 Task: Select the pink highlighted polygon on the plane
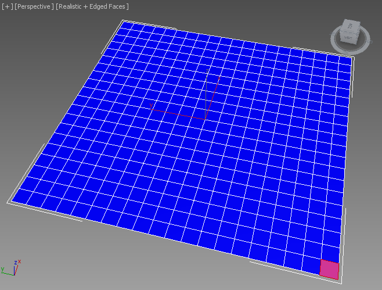click(329, 269)
